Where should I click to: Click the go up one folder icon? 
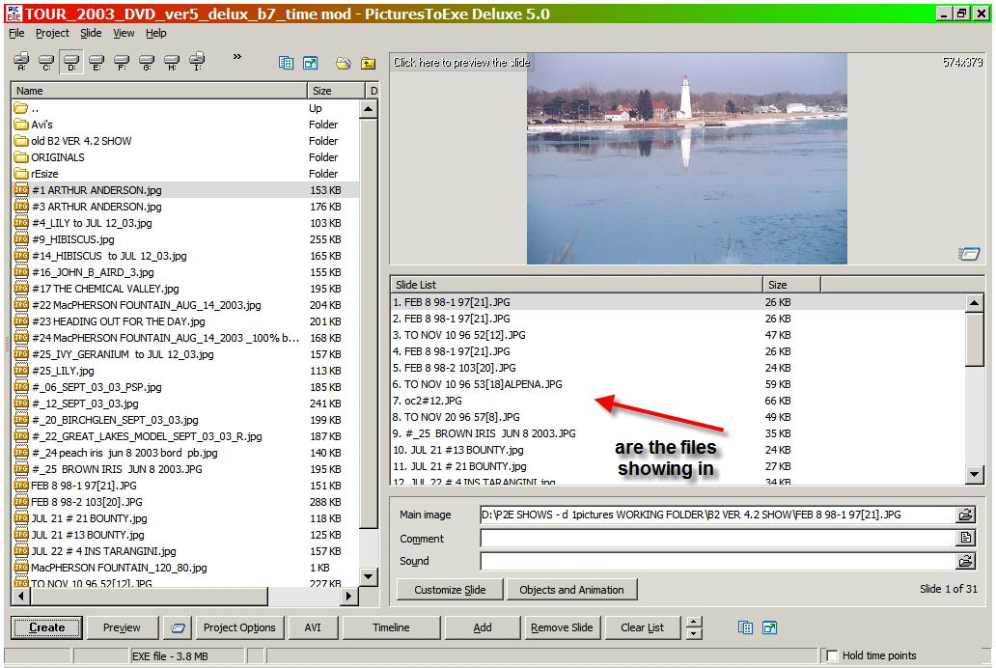tap(368, 64)
